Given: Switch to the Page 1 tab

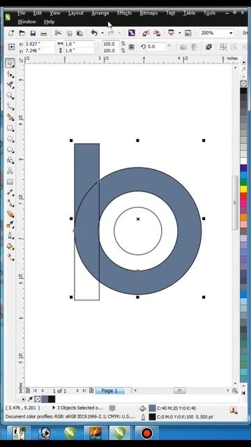Looking at the screenshot, I should tap(109, 390).
